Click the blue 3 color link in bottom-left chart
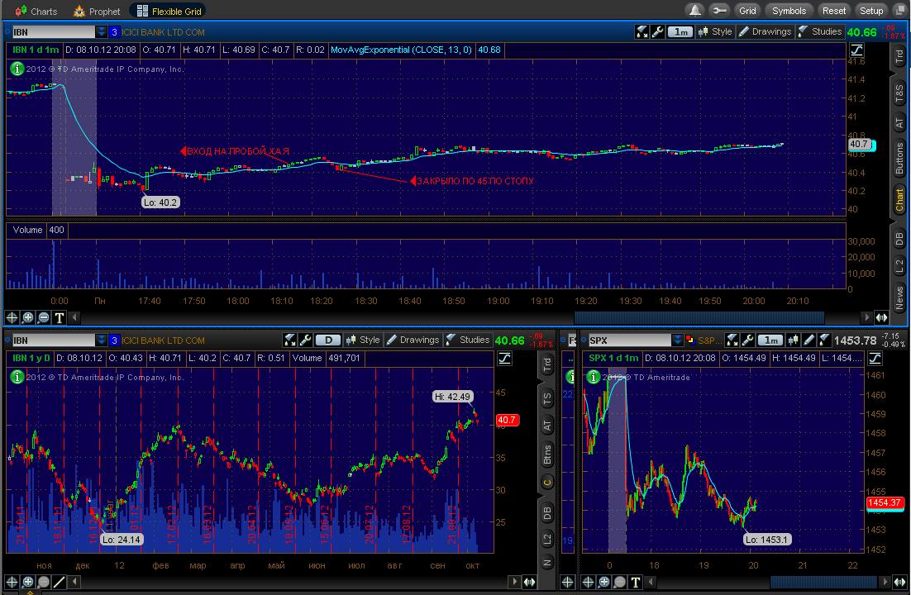This screenshot has width=911, height=595. (114, 340)
